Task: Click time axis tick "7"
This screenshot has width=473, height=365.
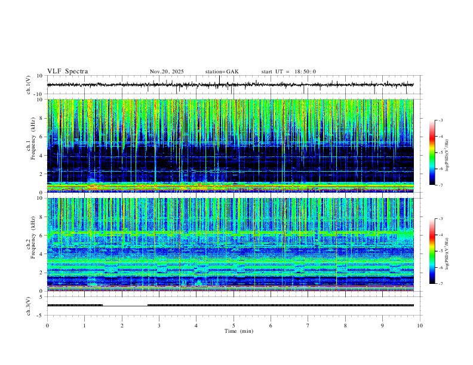Action: click(x=308, y=326)
